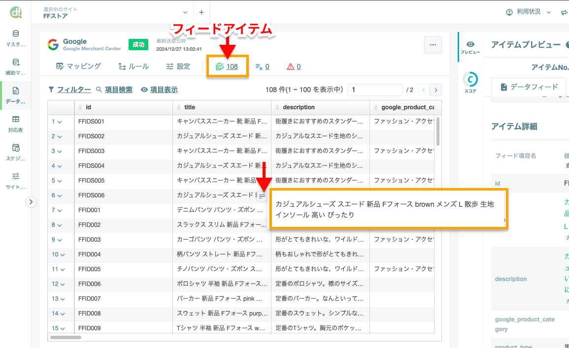Viewport: 569px width, 348px height.
Task: Click the description row in アイテム詳細
Action: pyautogui.click(x=530, y=279)
